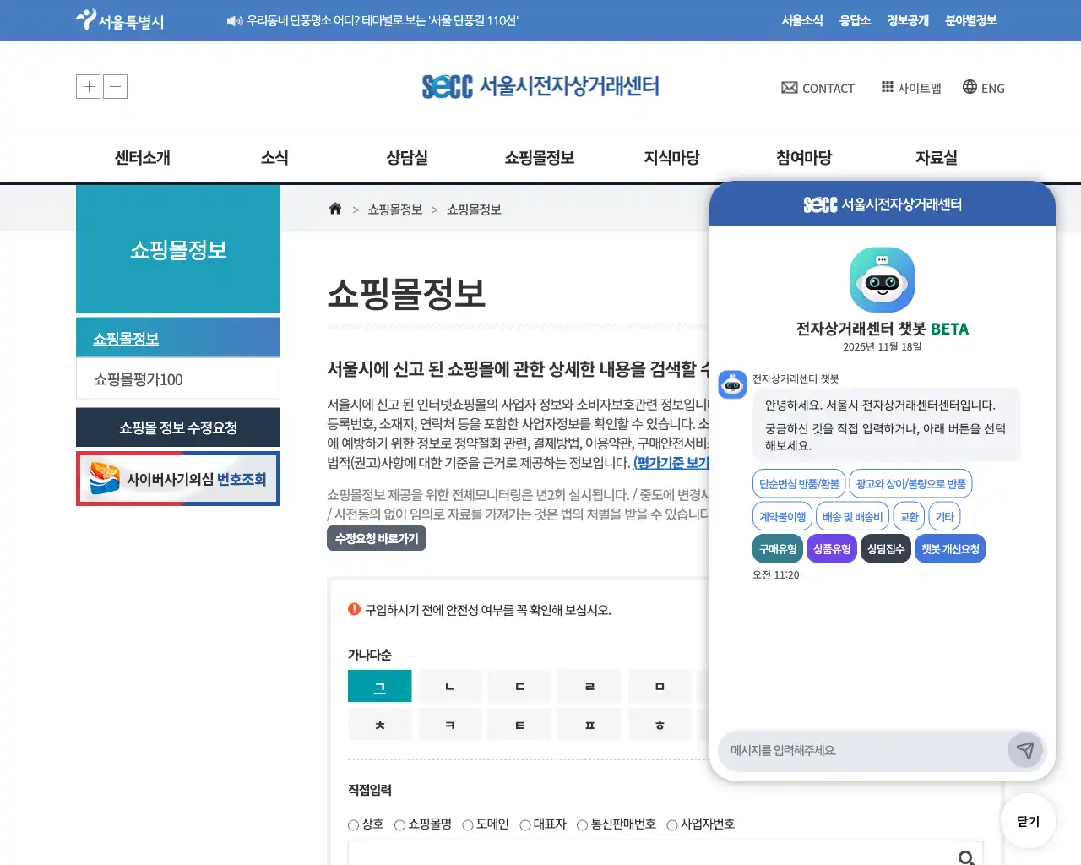Switch language using the ENG globe icon
The width and height of the screenshot is (1081, 865).
[967, 87]
